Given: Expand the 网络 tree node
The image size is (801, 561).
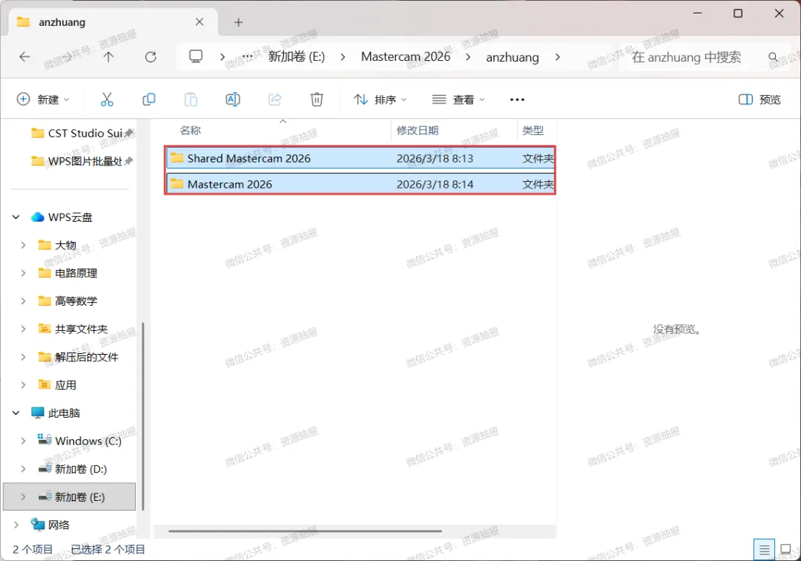Looking at the screenshot, I should point(16,525).
